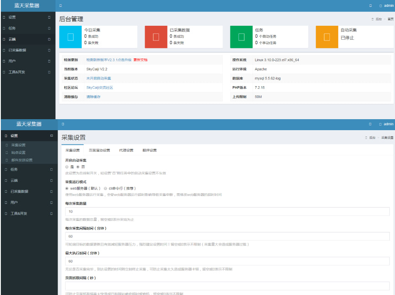Click the green 任务 card icon
The width and height of the screenshot is (395, 295).
click(x=241, y=37)
